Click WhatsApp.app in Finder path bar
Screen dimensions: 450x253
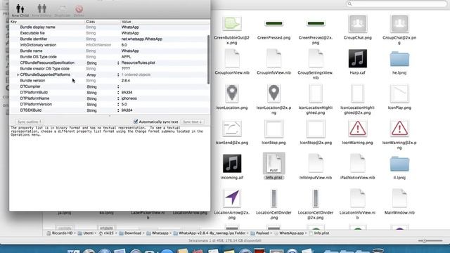(288, 233)
